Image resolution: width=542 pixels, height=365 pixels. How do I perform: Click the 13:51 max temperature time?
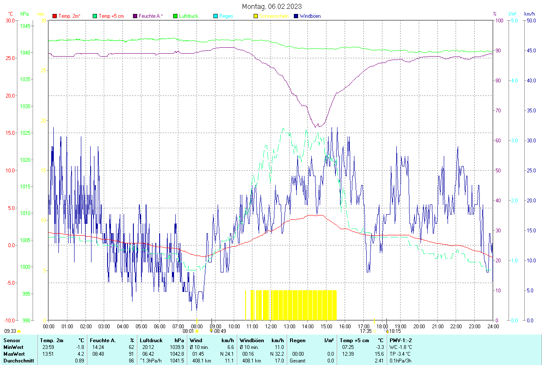pyautogui.click(x=47, y=354)
